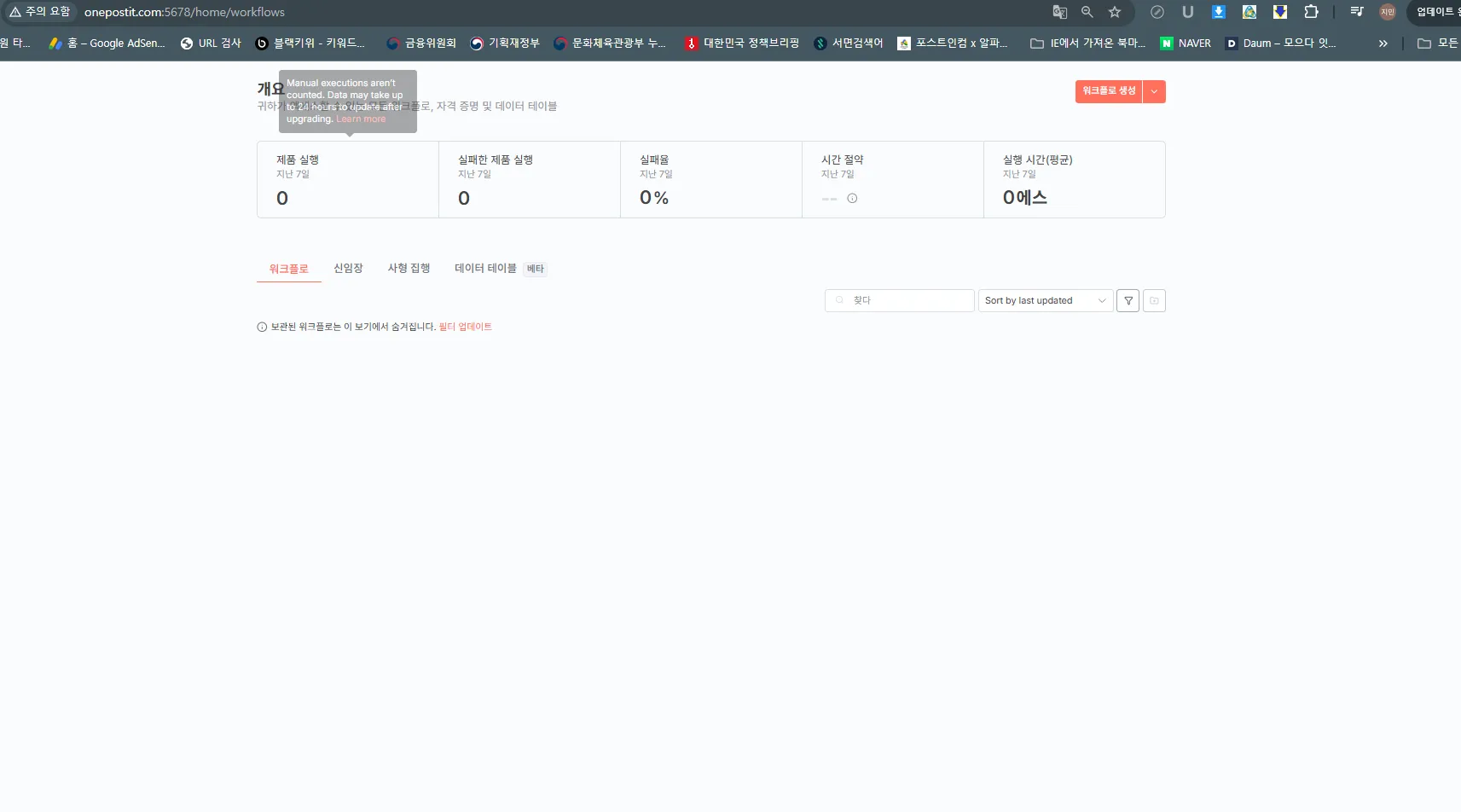Open the workflow filter icon
Screen dimensions: 1461x812
(1128, 300)
